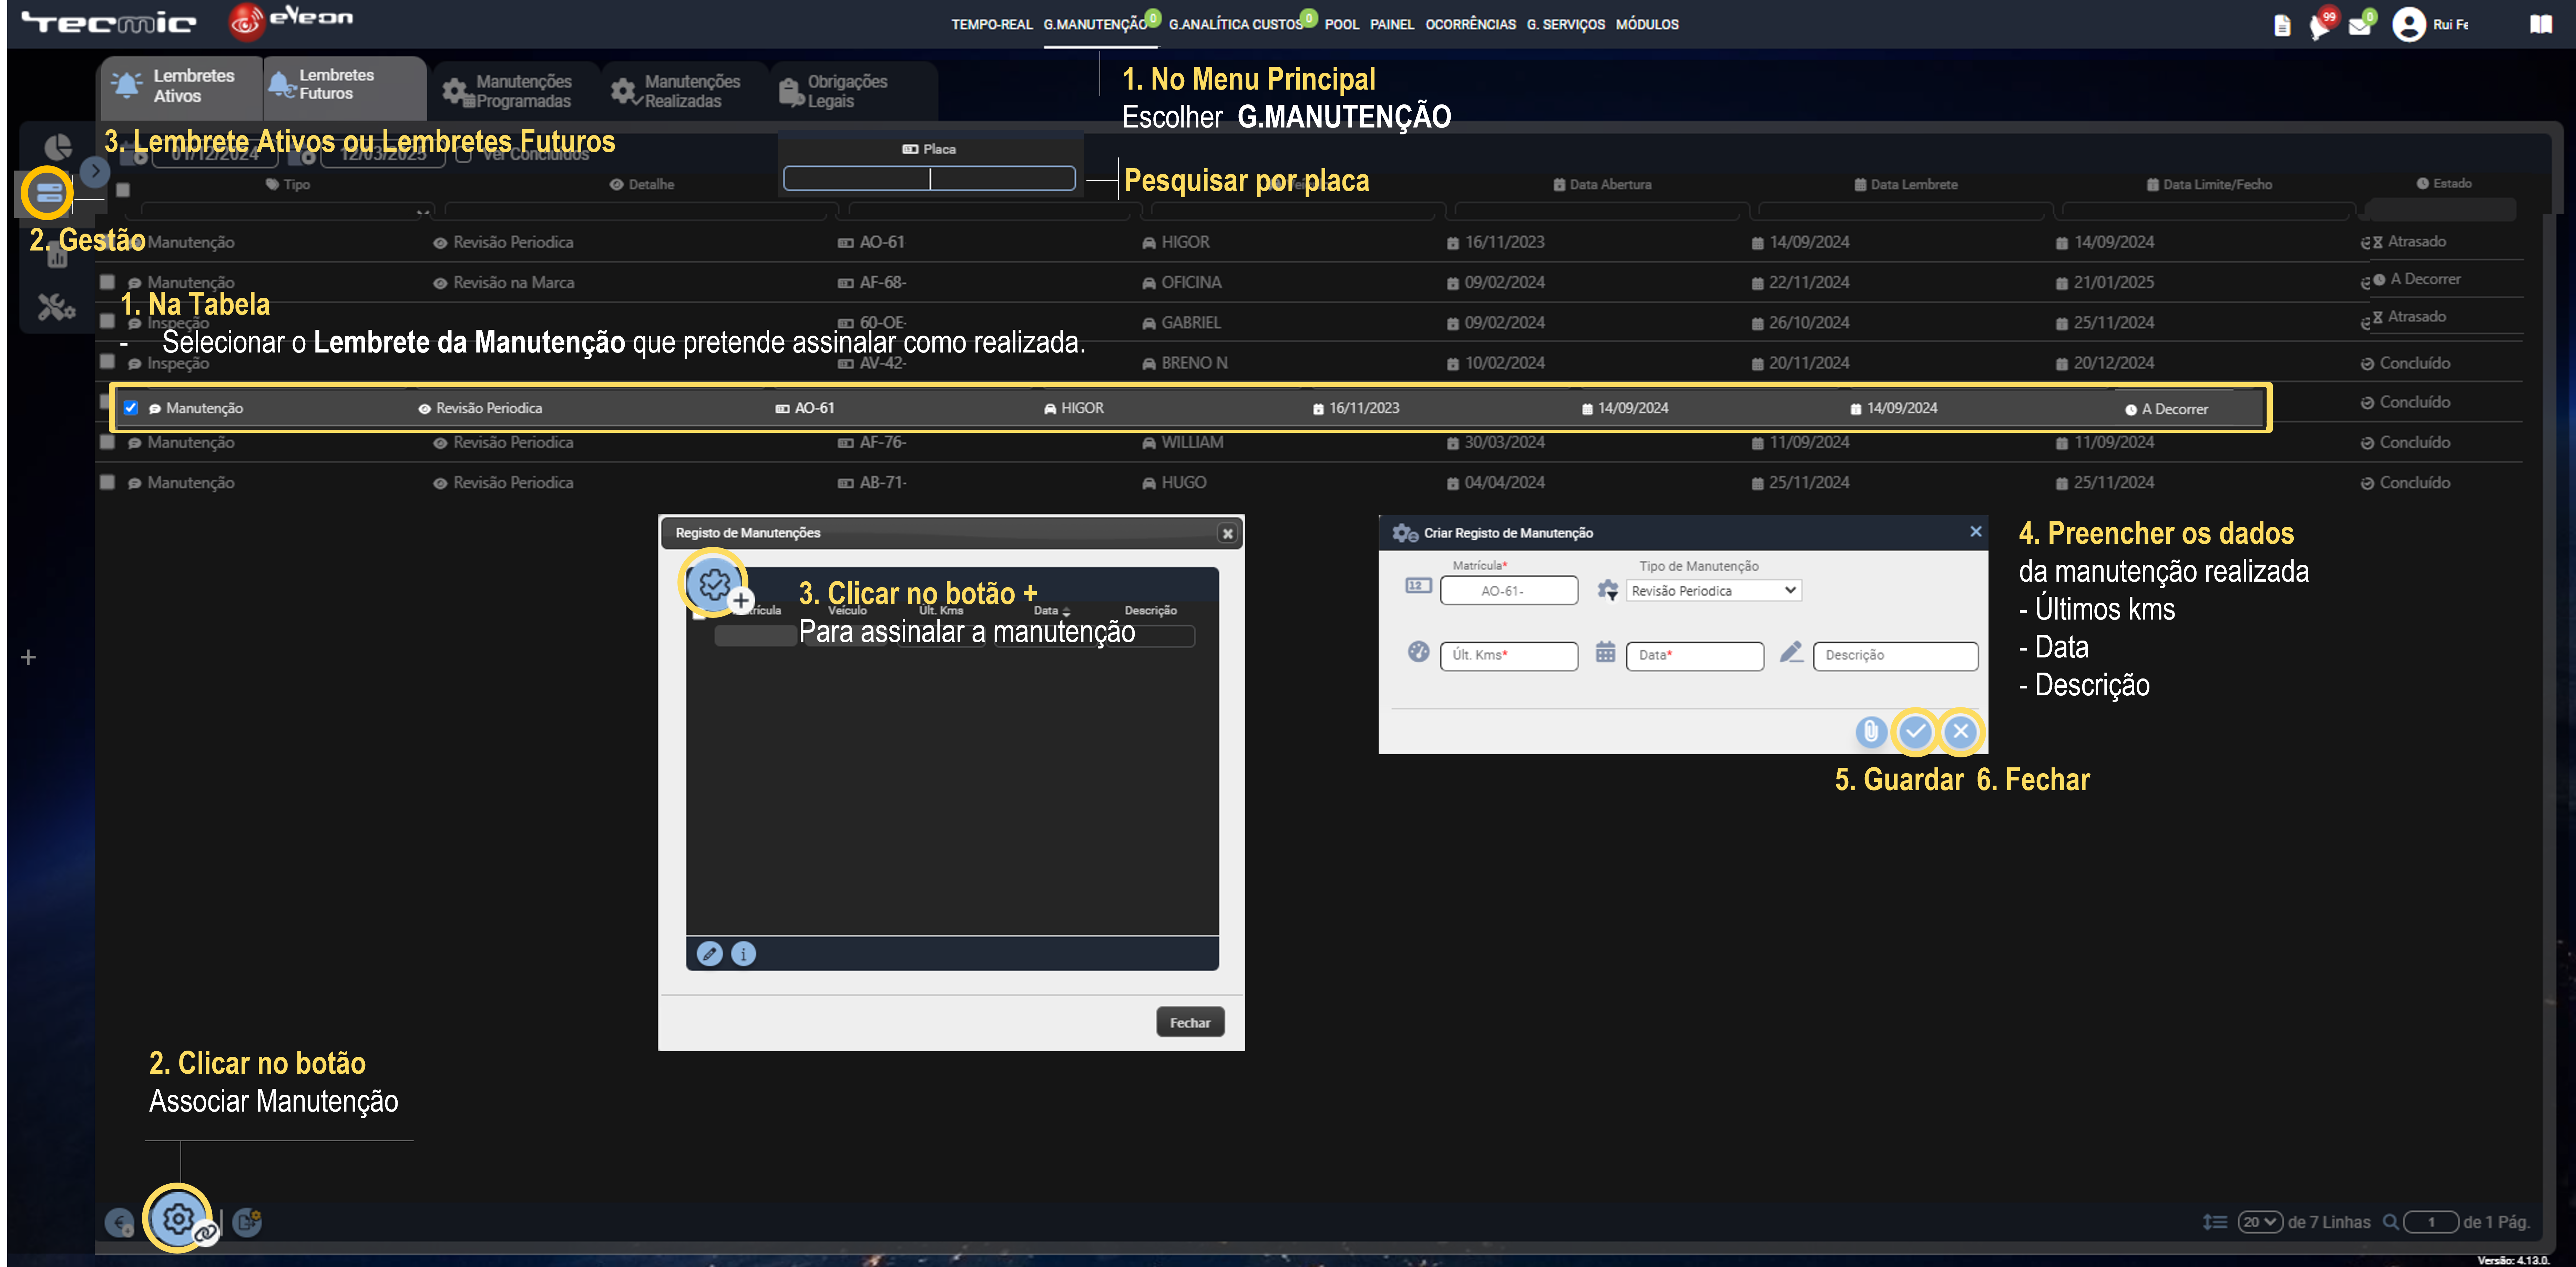Click the Associar Manutenção gear button
This screenshot has height=1267, width=2576.
point(179,1219)
